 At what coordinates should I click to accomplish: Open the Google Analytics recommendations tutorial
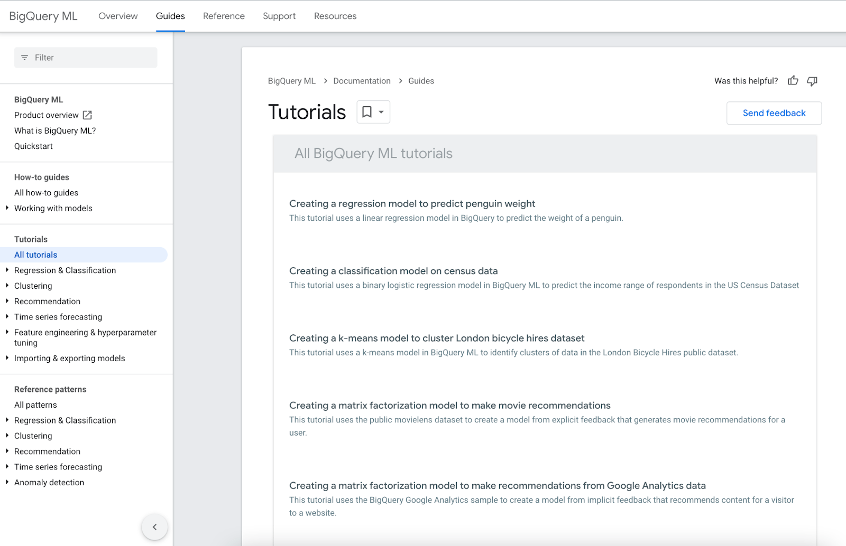tap(497, 486)
